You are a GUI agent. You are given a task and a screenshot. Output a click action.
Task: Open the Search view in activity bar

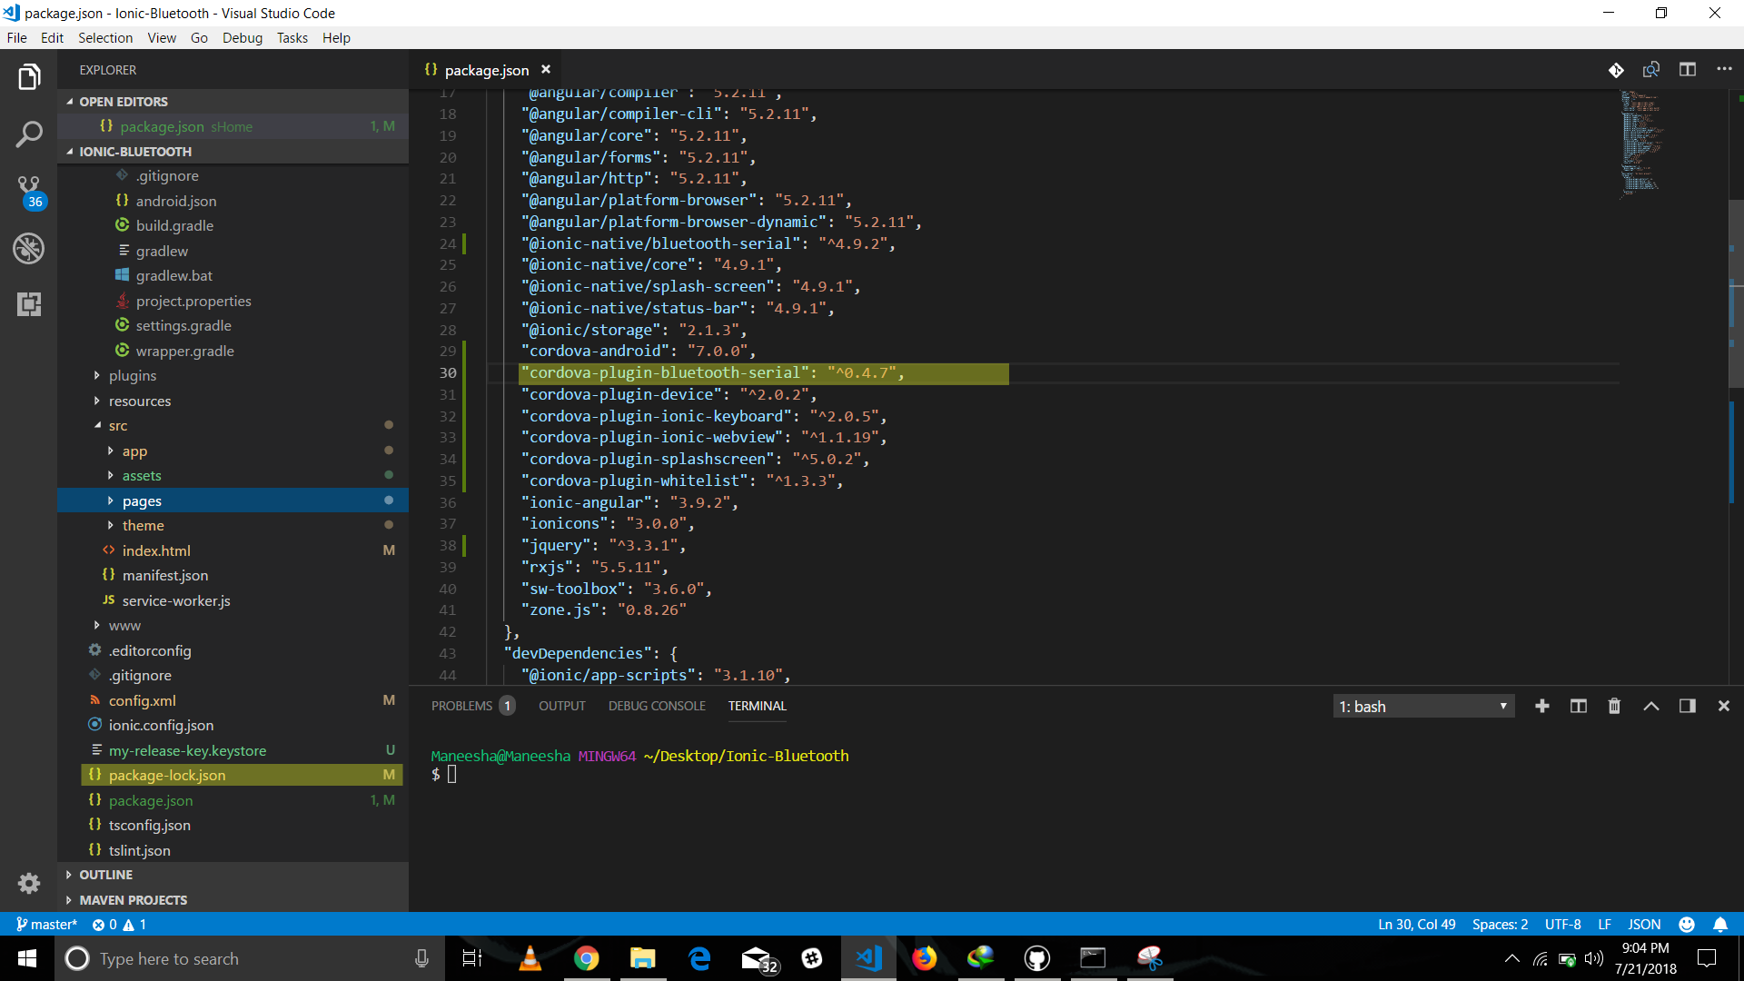(x=29, y=134)
